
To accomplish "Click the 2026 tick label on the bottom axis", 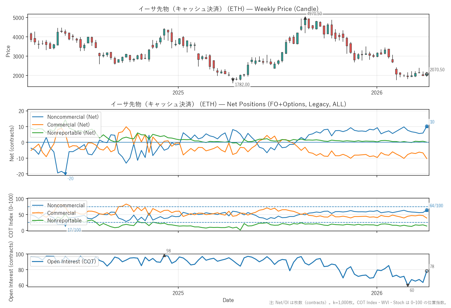I will [x=377, y=293].
